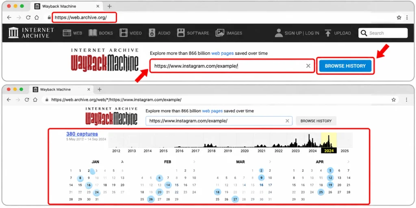Open the January 24 capture

tap(97, 192)
